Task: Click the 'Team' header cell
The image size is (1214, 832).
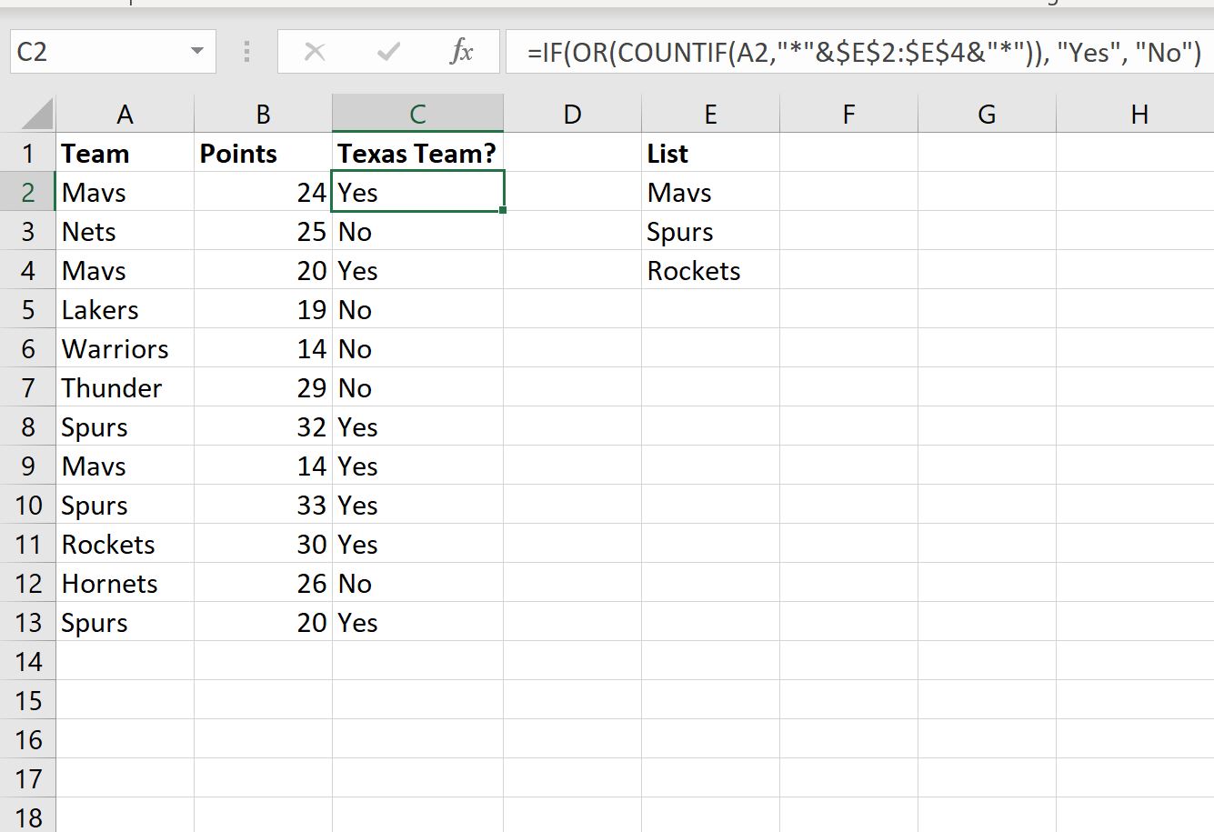Action: (125, 153)
